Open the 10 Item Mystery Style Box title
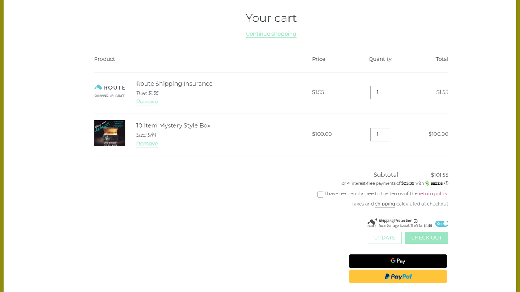 click(x=173, y=125)
